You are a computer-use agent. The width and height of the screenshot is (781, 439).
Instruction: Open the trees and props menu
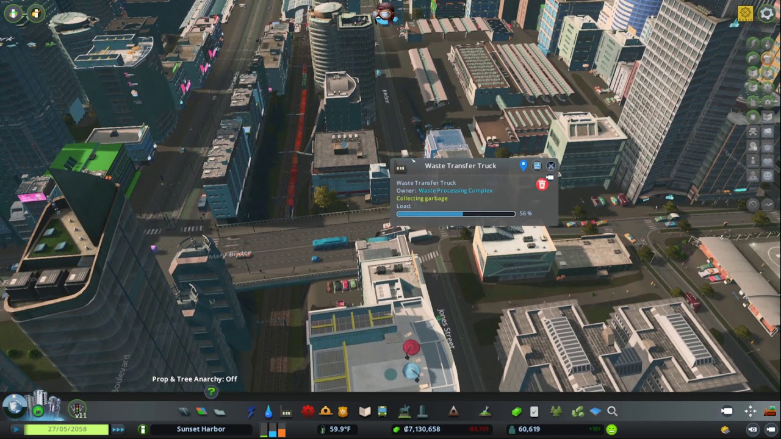[556, 412]
